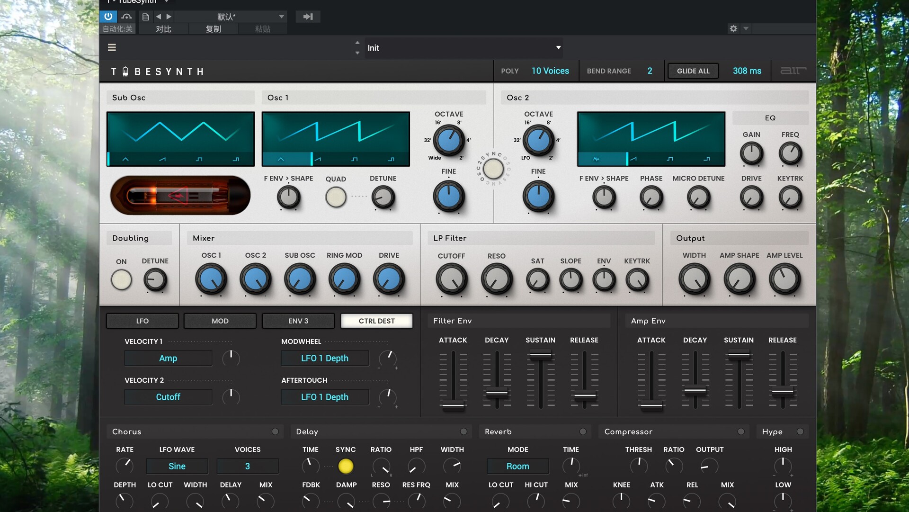The image size is (909, 512).
Task: Switch to the LFO tab
Action: pos(142,321)
